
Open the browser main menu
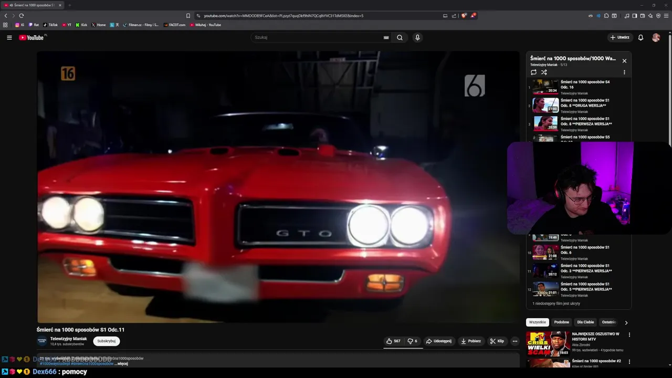tap(666, 16)
